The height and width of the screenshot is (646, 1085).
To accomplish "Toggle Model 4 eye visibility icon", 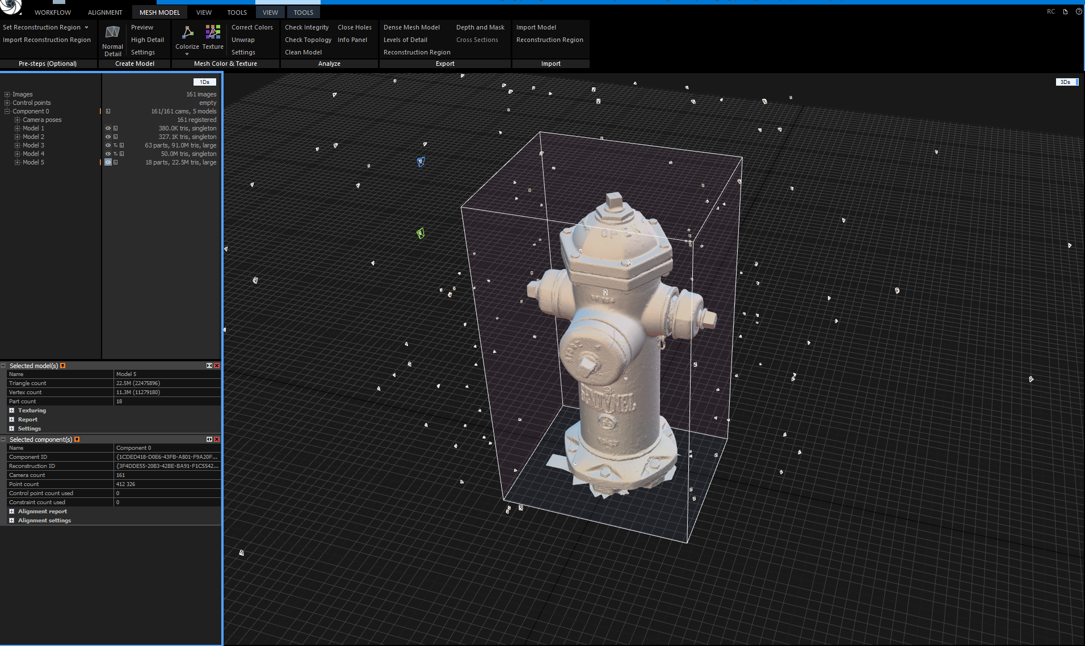I will pos(108,154).
